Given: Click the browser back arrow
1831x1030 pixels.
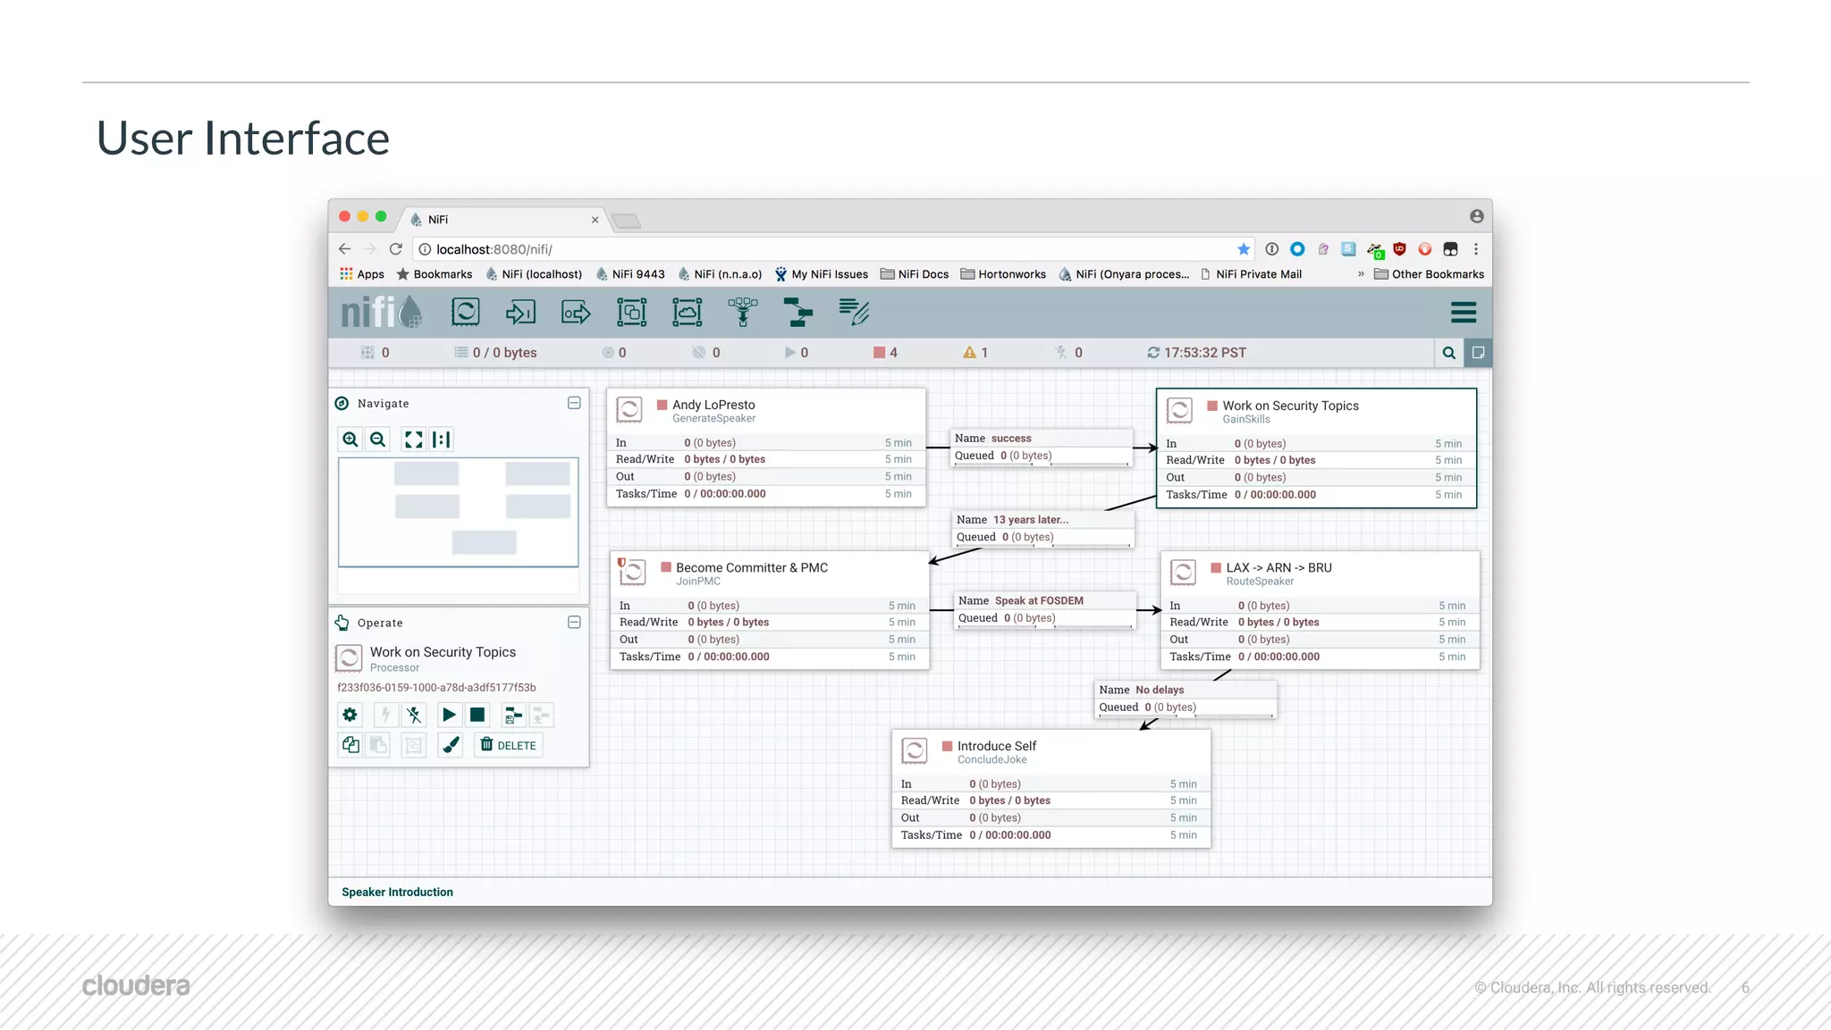Looking at the screenshot, I should 345,249.
